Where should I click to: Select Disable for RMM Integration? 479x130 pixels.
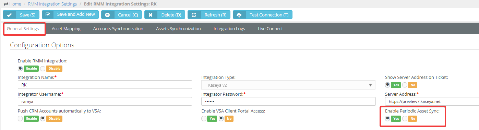(x=43, y=68)
